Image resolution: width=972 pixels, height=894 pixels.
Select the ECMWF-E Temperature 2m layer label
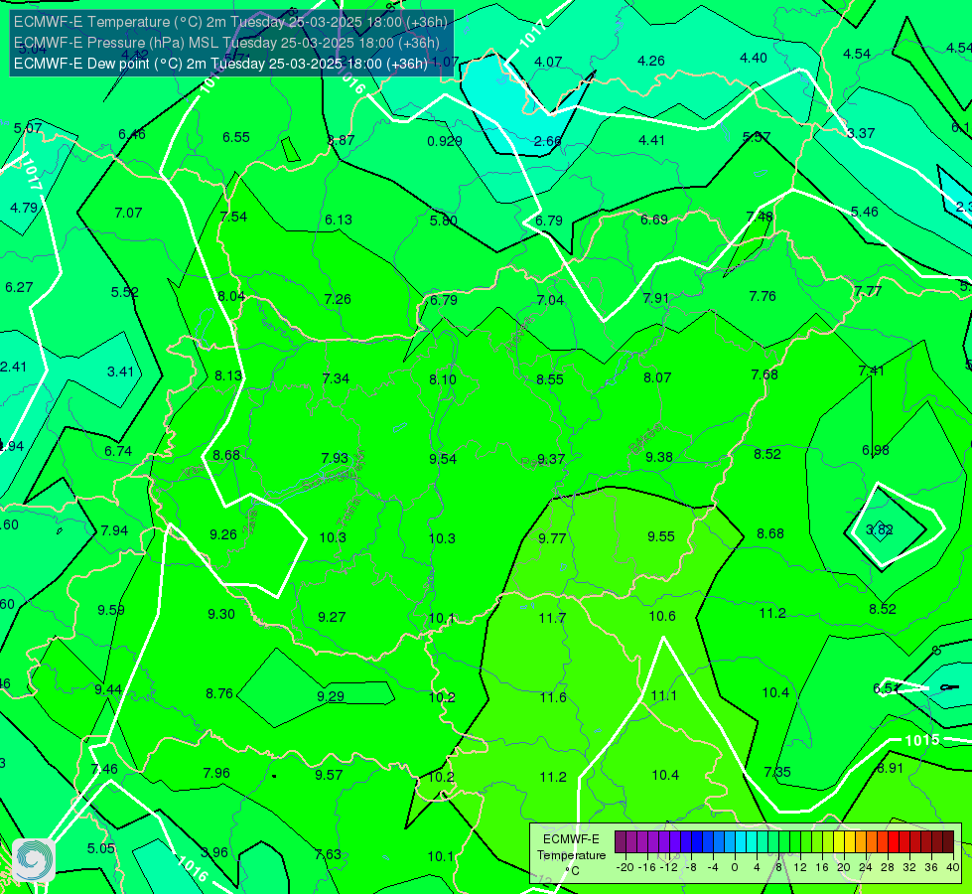[x=230, y=22]
